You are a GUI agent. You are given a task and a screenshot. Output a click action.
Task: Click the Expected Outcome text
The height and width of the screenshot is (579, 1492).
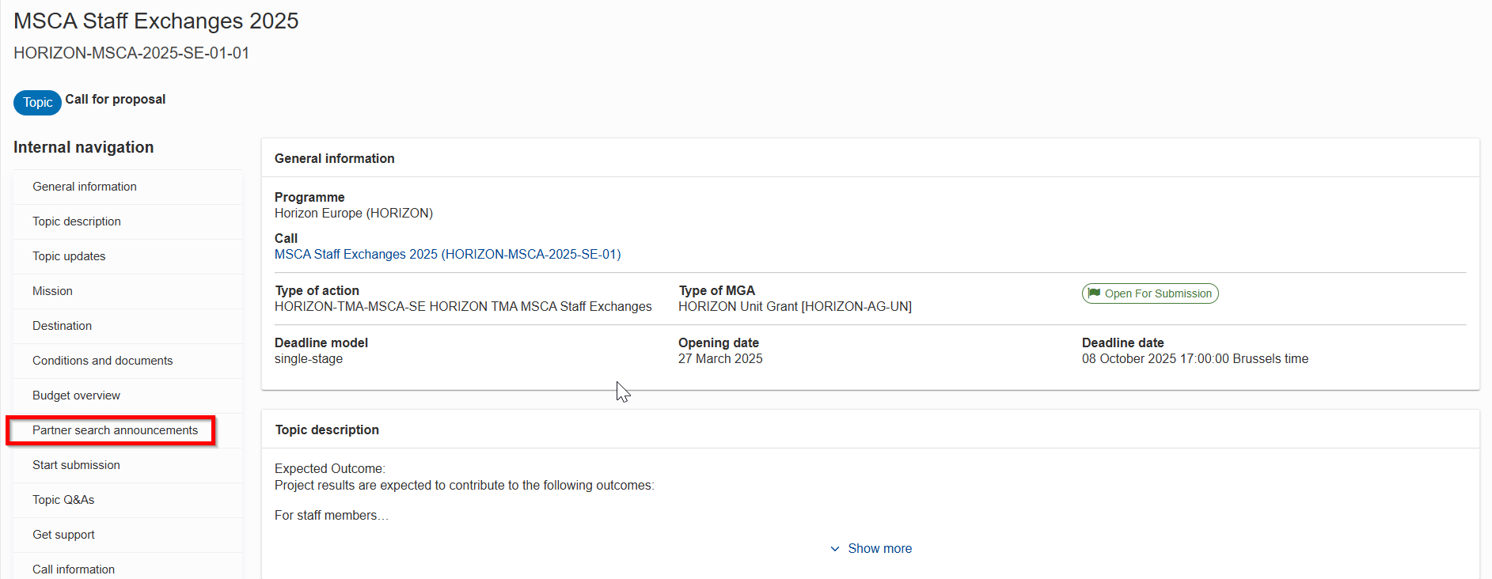(x=330, y=468)
